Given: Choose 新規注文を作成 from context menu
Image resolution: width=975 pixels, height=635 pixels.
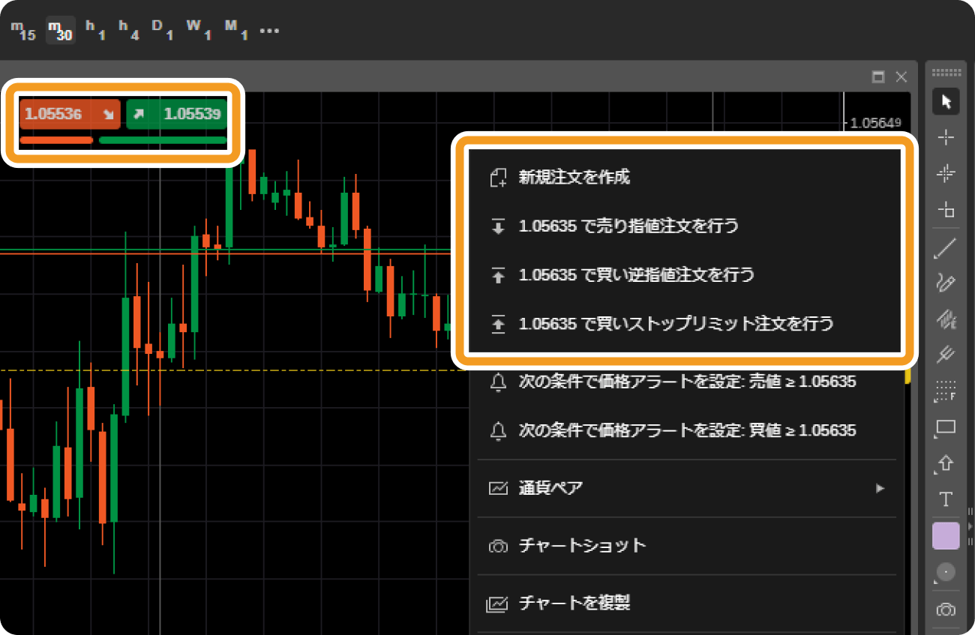Looking at the screenshot, I should coord(684,177).
